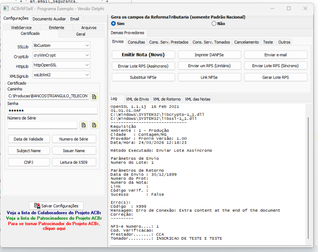
Task: Click Enviar Lote RPS (Síncrono) button
Action: (276, 66)
